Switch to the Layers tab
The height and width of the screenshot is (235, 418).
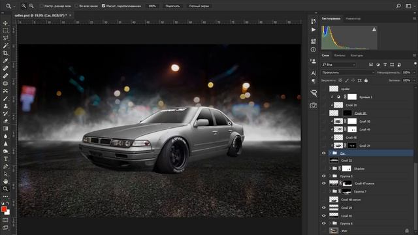pos(325,55)
